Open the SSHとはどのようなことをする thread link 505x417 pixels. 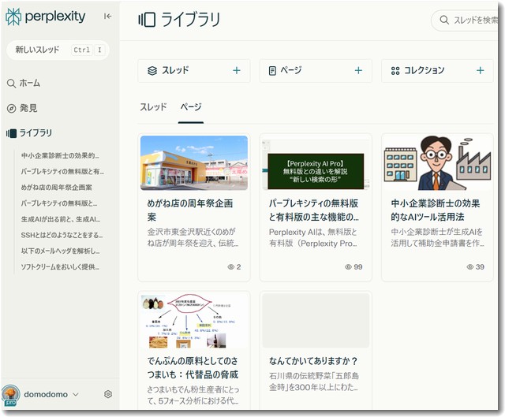(x=62, y=235)
